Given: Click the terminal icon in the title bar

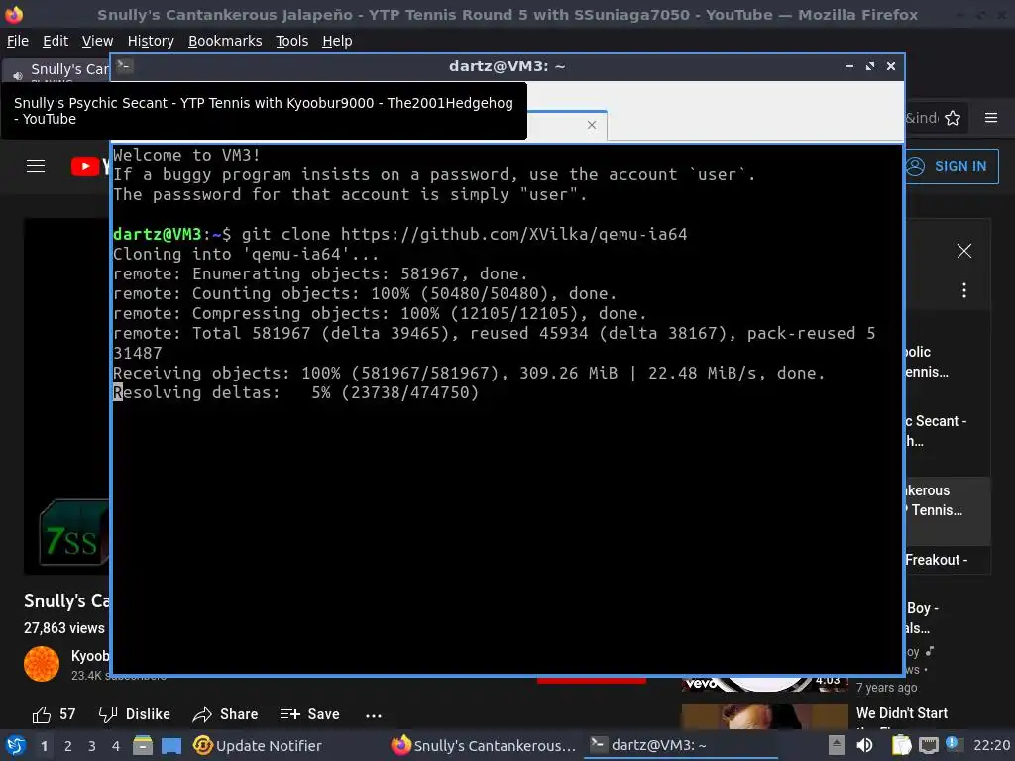Looking at the screenshot, I should [125, 65].
